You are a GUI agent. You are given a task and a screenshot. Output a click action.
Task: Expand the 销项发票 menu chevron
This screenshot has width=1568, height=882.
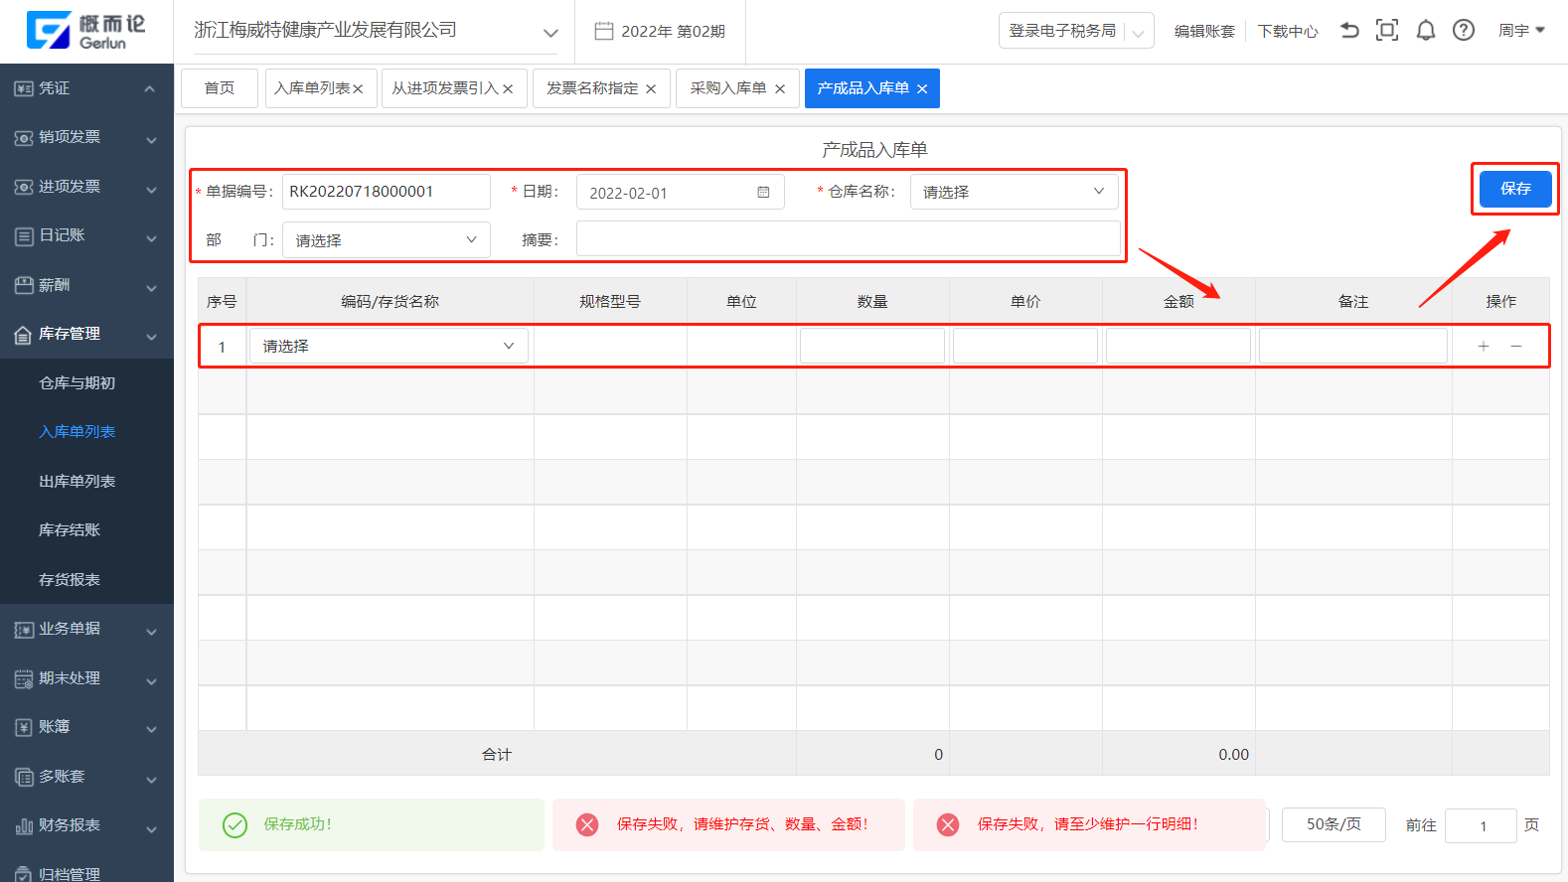151,140
